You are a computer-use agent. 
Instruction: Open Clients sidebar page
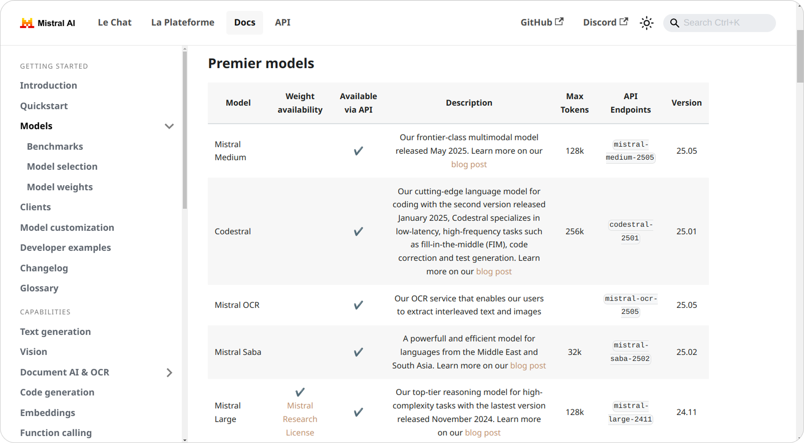[x=36, y=207]
